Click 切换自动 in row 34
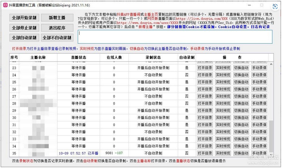This screenshot has height=168, width=282. coord(241,146)
